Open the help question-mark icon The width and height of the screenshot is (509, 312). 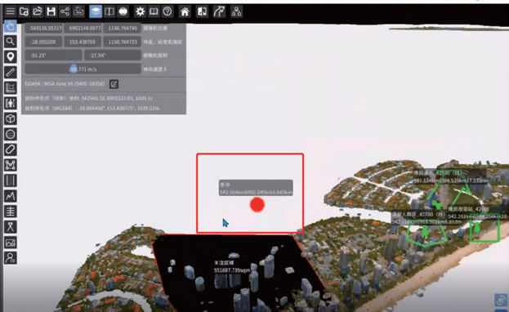(x=167, y=11)
